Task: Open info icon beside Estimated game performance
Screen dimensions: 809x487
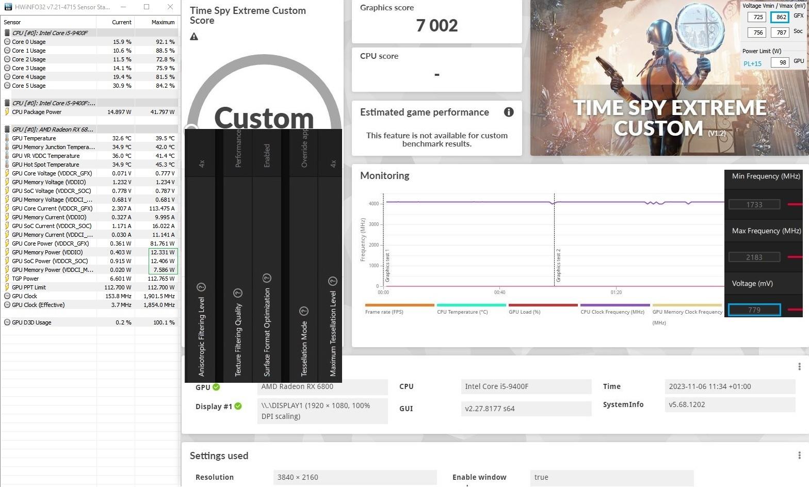Action: [509, 112]
